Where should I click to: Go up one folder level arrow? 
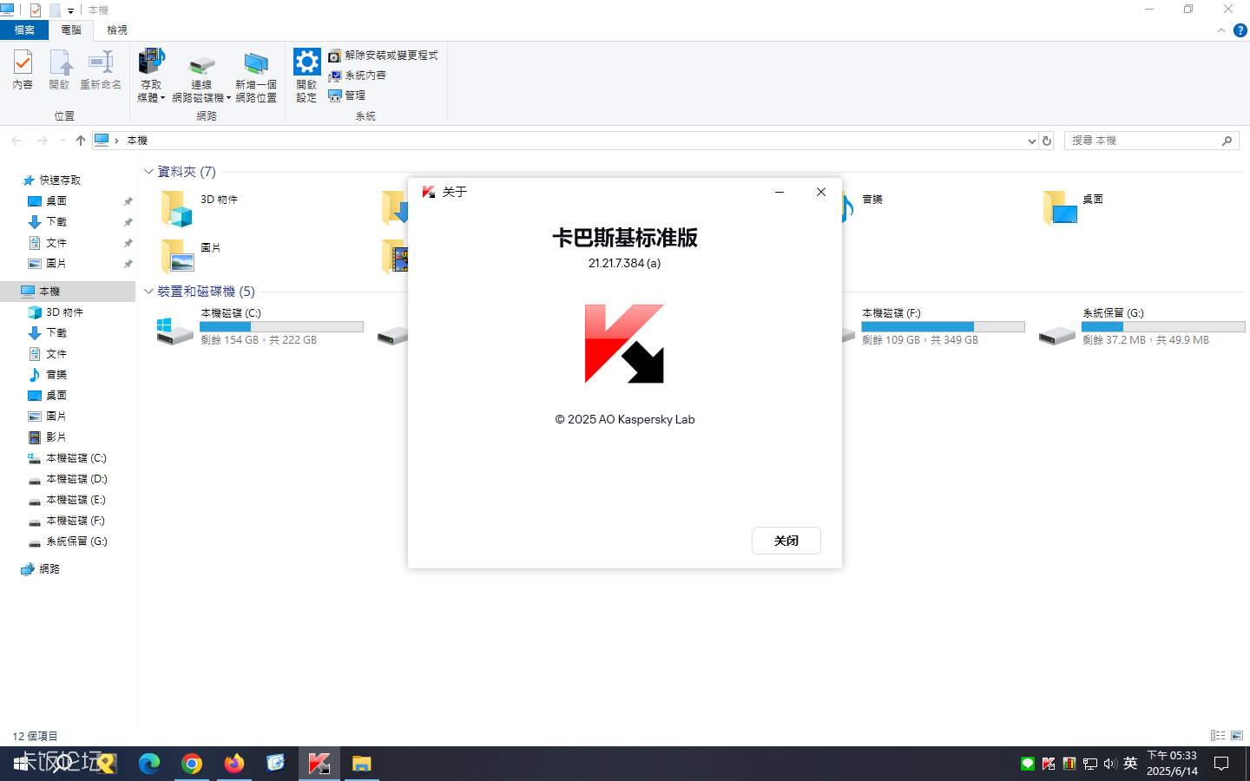(x=81, y=141)
